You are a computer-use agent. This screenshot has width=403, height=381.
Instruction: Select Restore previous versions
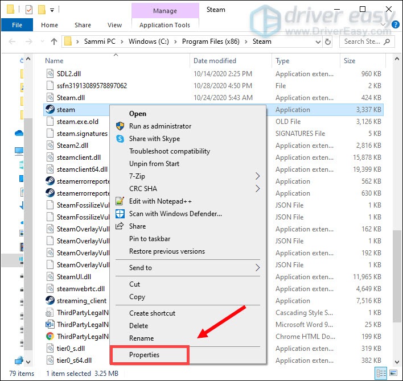pyautogui.click(x=167, y=251)
